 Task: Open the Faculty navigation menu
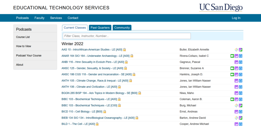pos(39,18)
